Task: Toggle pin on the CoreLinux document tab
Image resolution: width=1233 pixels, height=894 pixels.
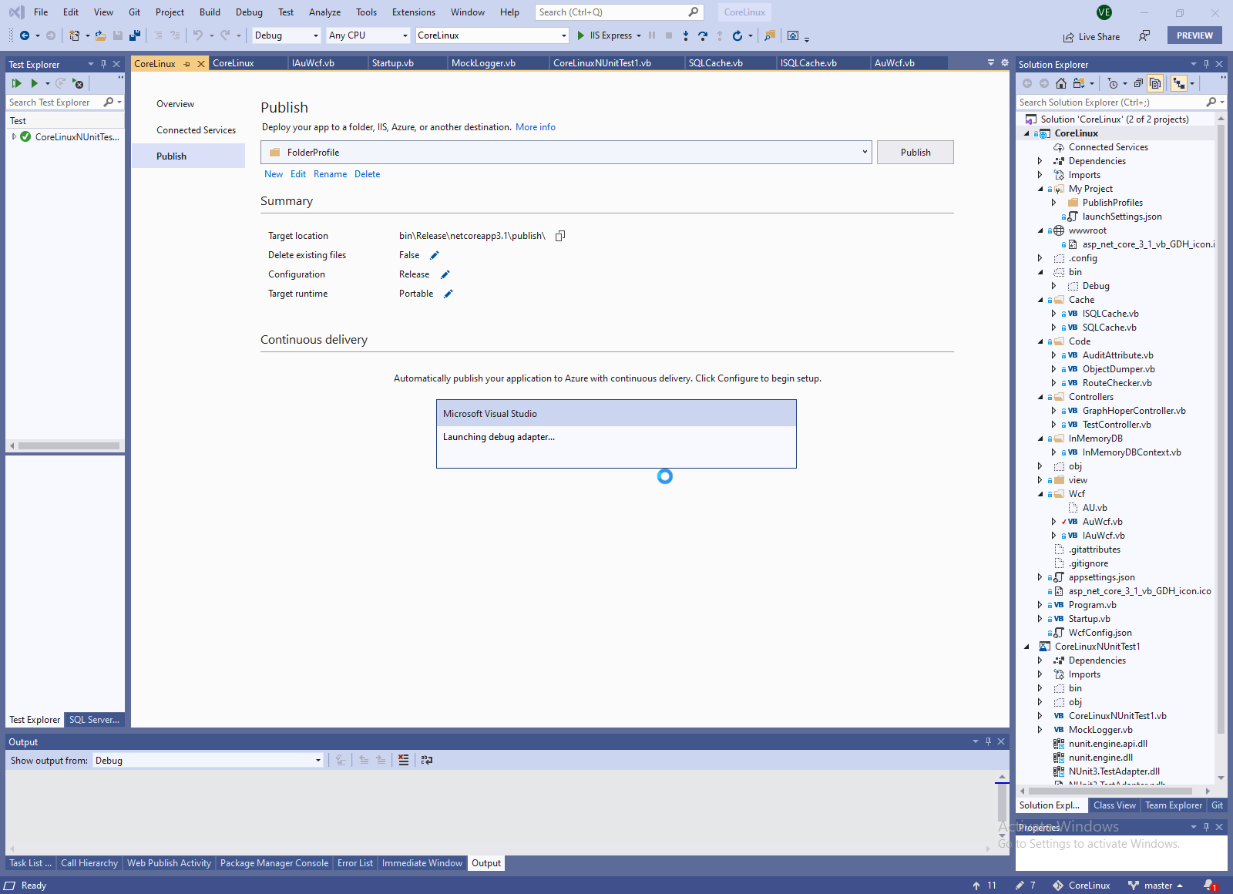Action: click(x=187, y=64)
